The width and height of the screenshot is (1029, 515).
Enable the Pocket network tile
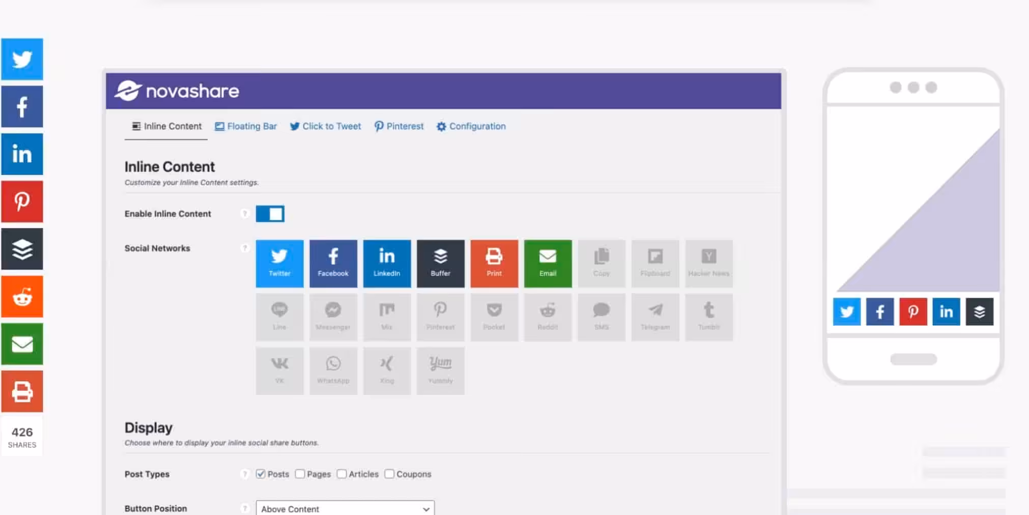494,317
